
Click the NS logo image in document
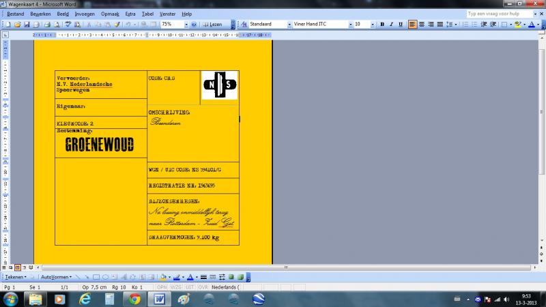tap(220, 85)
